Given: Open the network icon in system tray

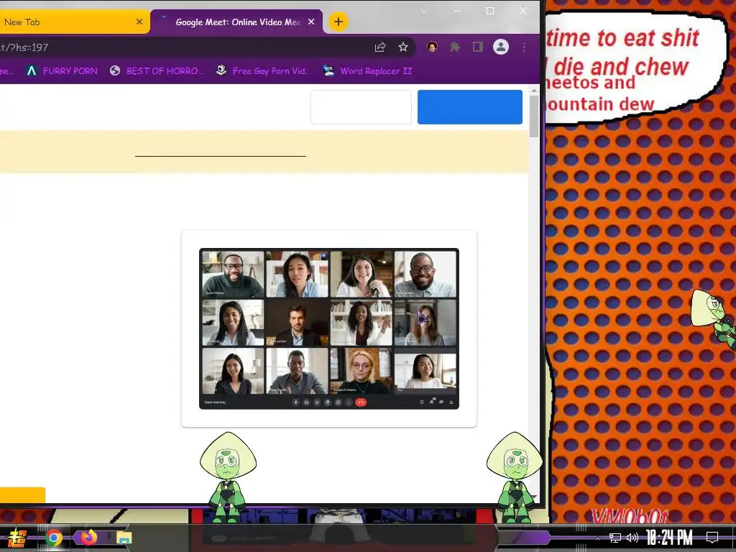Looking at the screenshot, I should coord(615,538).
